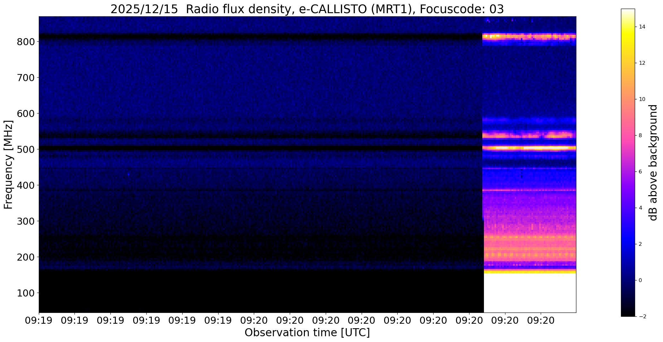Click the 2 tick label on colorbar
The height and width of the screenshot is (342, 663).
click(x=641, y=244)
